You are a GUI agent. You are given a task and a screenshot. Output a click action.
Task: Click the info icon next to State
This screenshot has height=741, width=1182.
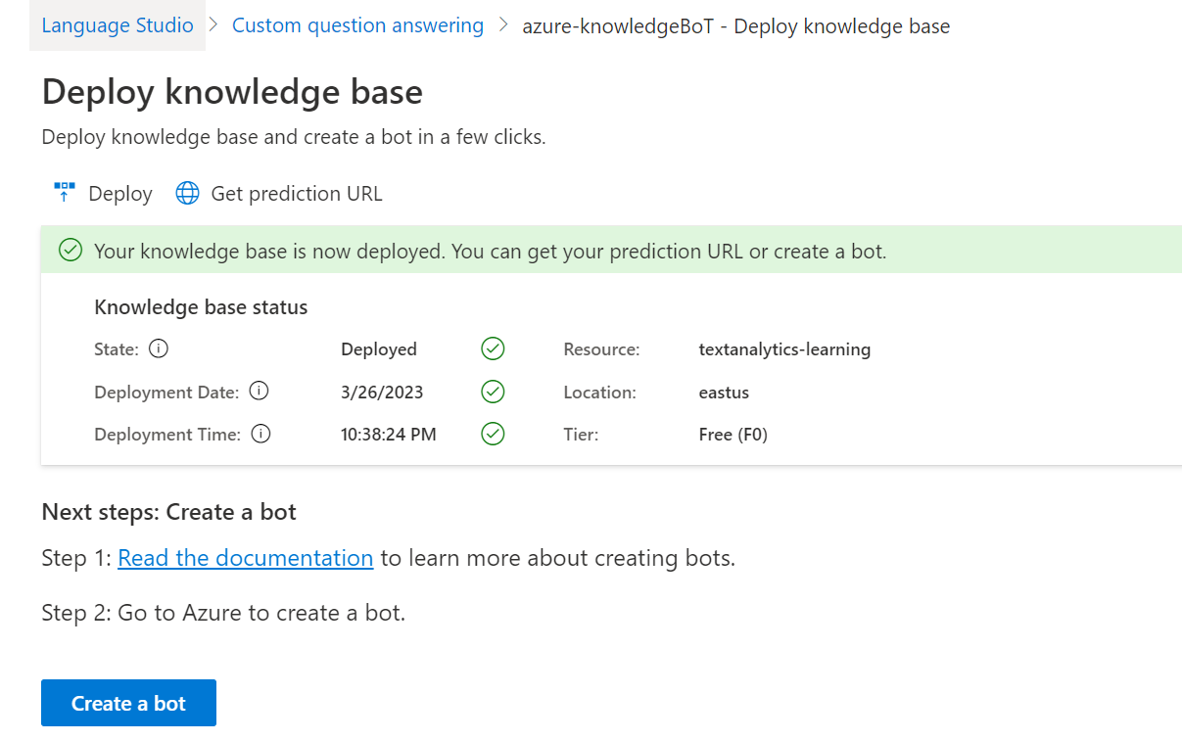[x=159, y=348]
